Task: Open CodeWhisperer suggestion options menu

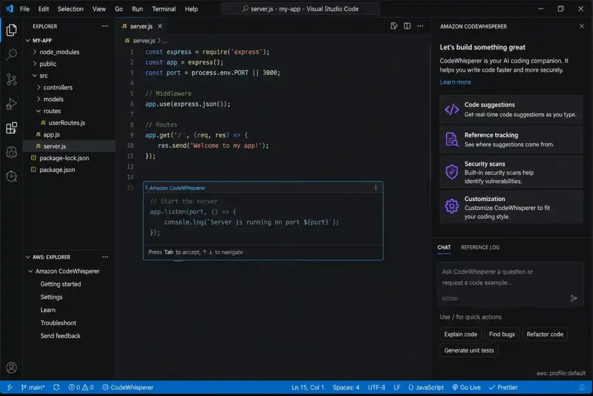Action: point(375,188)
